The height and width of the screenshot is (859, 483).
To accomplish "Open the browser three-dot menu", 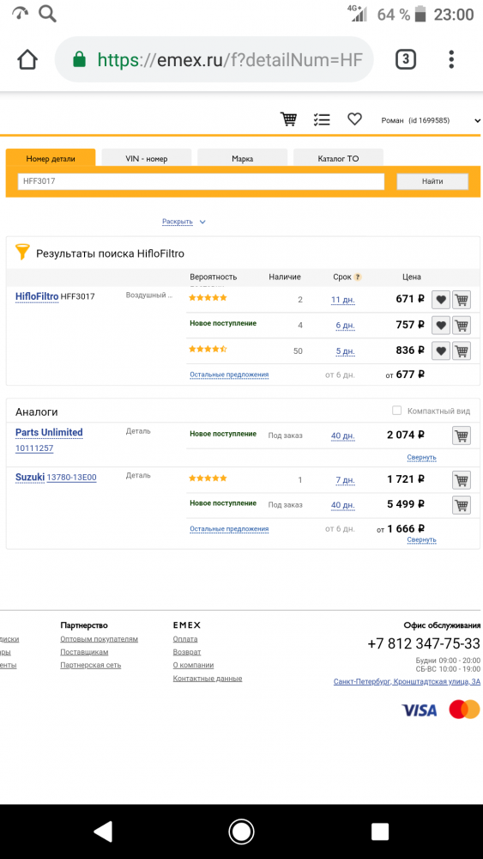I will tap(451, 59).
